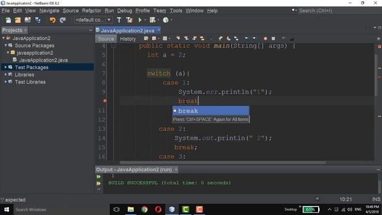The height and width of the screenshot is (215, 382).
Task: Clean and build with hammer-and-broom icon
Action: 129,20
